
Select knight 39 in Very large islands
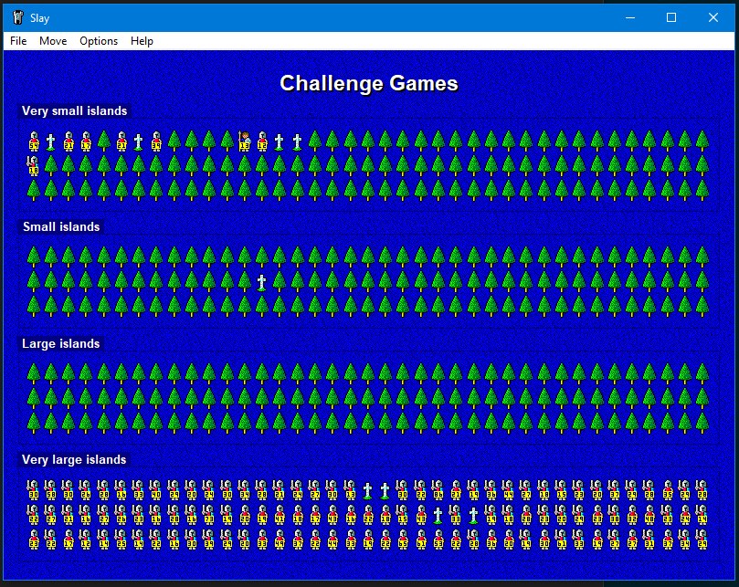click(x=209, y=540)
